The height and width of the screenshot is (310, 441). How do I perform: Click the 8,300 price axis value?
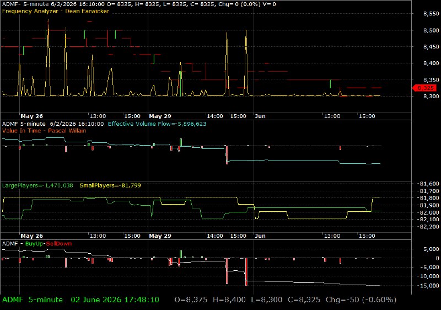pyautogui.click(x=431, y=96)
